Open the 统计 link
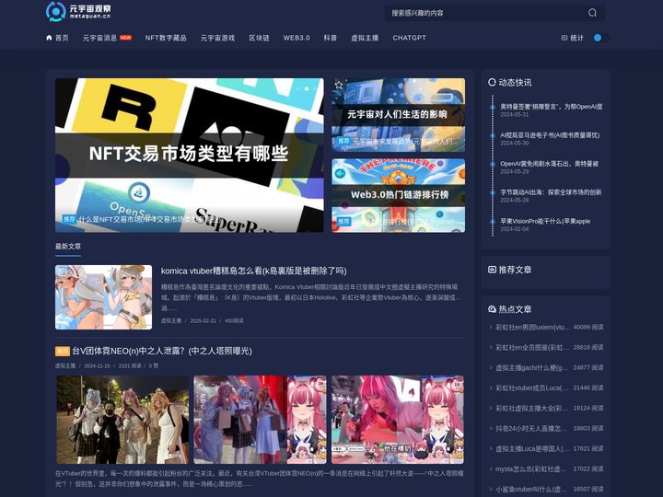The height and width of the screenshot is (497, 663). [x=572, y=38]
